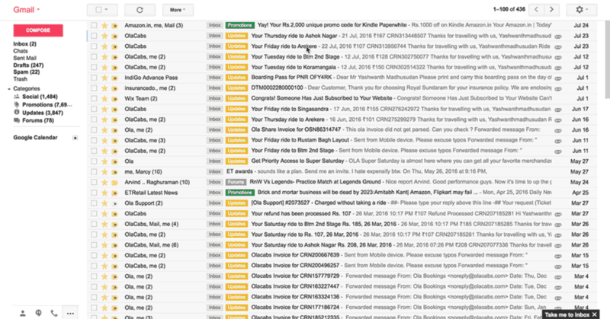
Task: Open Charged without taking a ride email
Action: click(319, 203)
